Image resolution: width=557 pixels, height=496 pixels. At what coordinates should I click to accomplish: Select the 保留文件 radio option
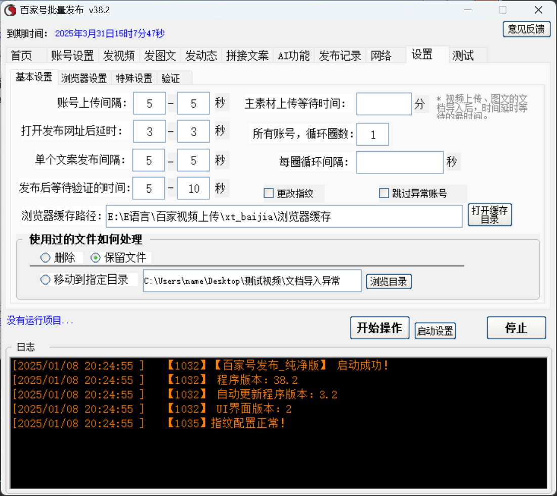(x=95, y=258)
